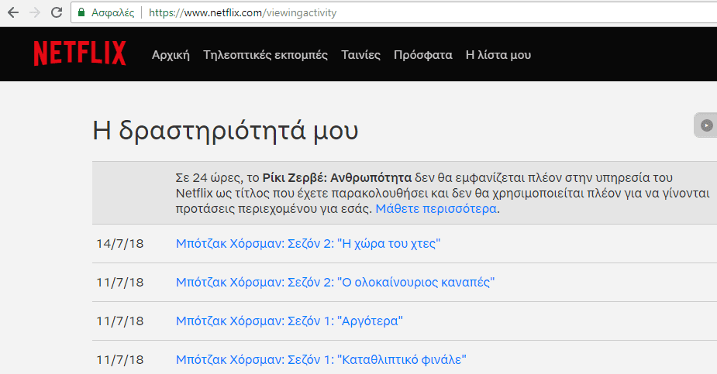Open Η λίστα μου
717x374 pixels.
coord(498,55)
